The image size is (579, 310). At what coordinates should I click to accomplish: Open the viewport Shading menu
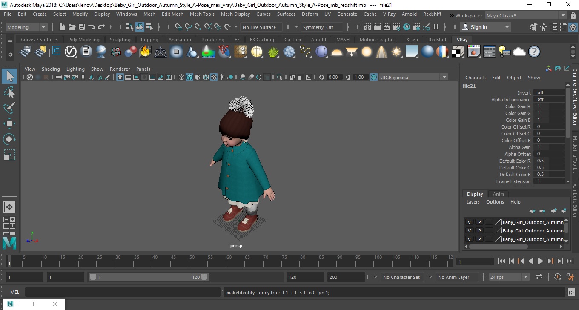pos(51,69)
